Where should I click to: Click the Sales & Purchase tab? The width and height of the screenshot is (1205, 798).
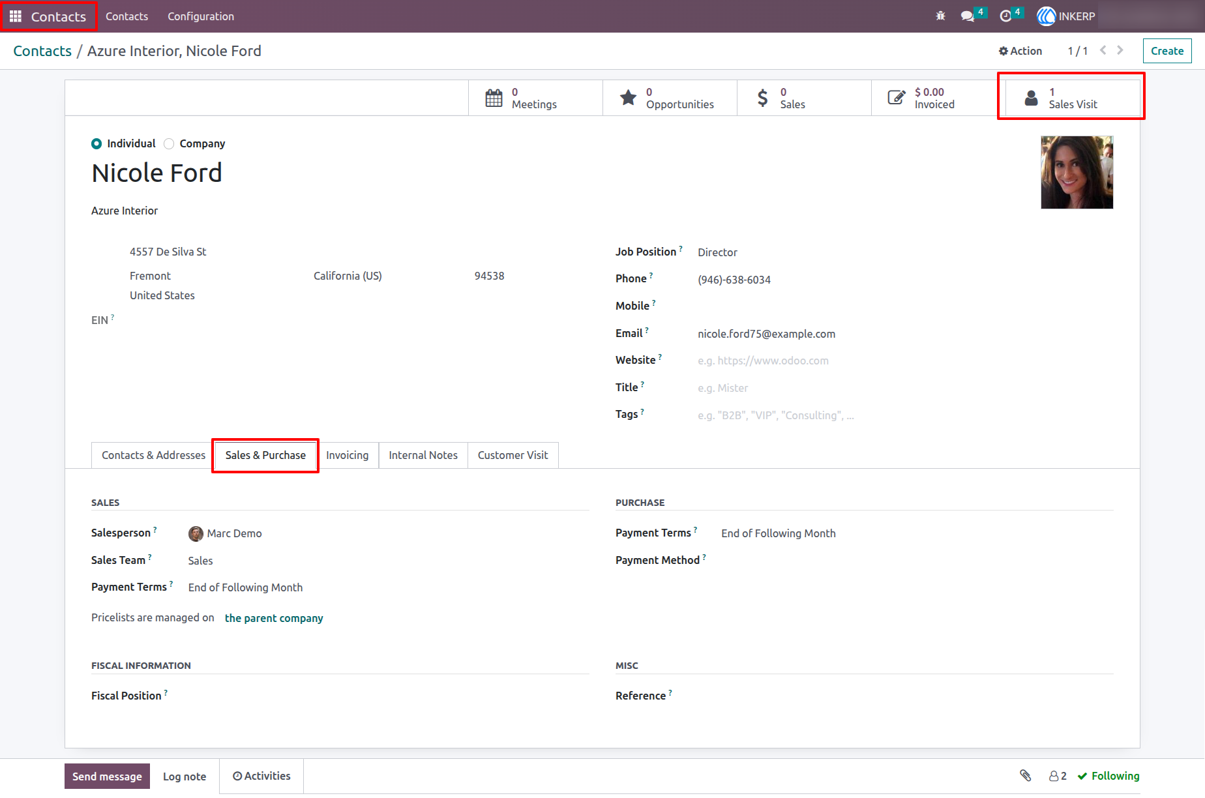pos(265,455)
